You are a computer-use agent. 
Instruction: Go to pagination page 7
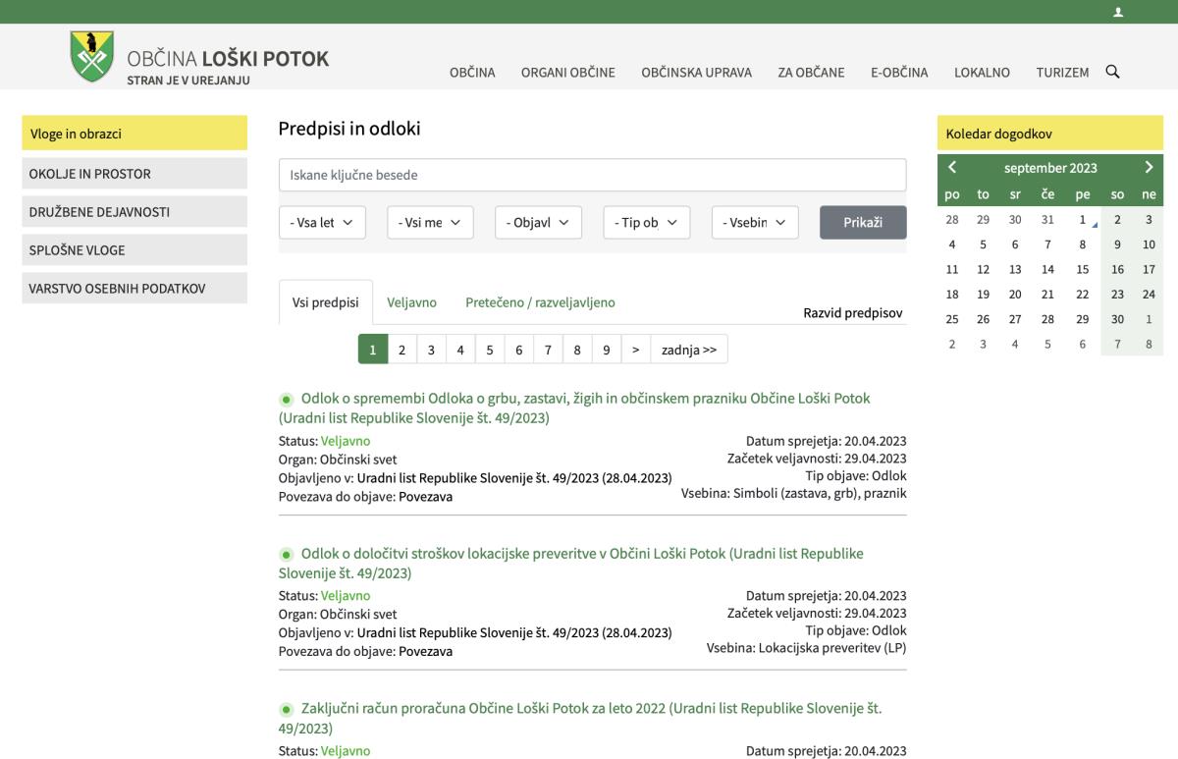click(549, 349)
